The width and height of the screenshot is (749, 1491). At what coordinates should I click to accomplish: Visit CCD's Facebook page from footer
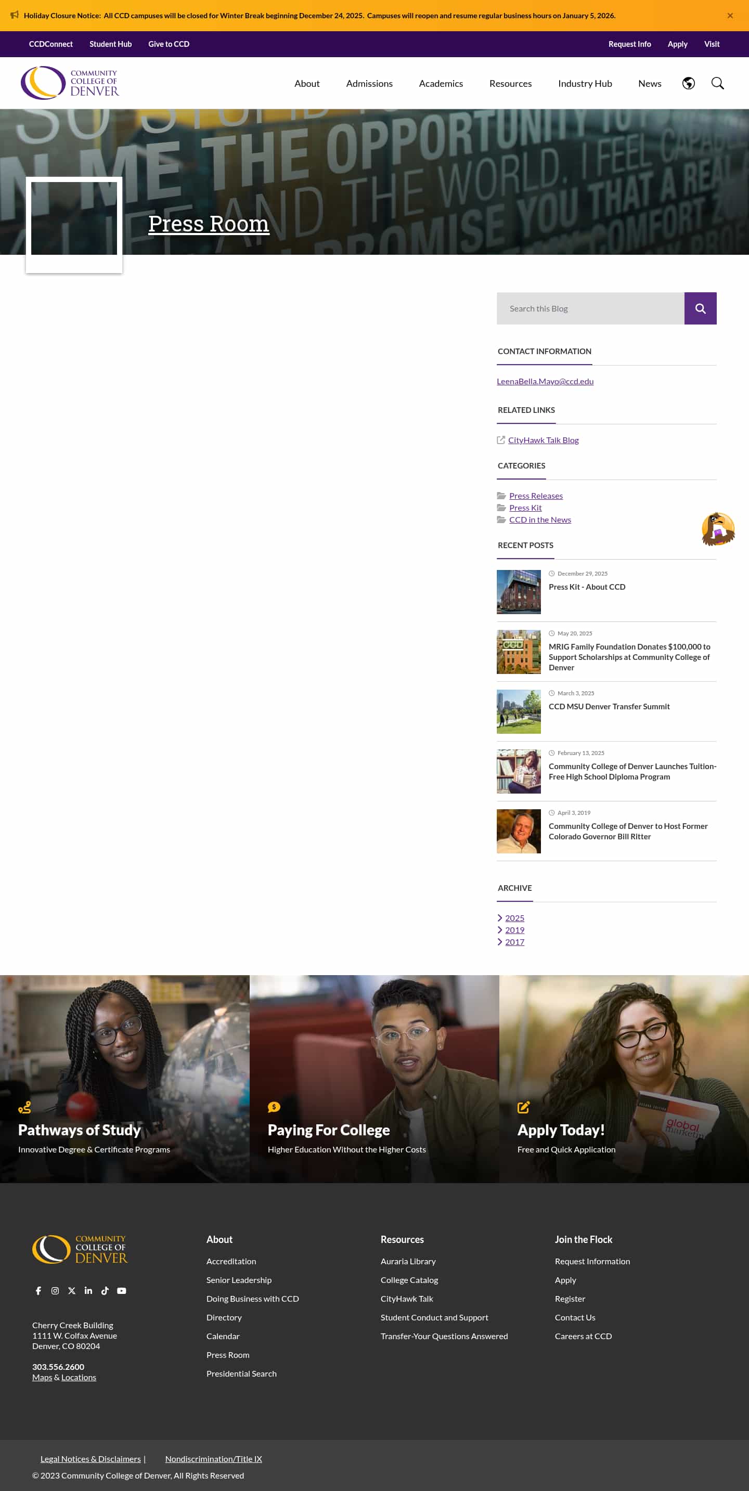point(38,1290)
